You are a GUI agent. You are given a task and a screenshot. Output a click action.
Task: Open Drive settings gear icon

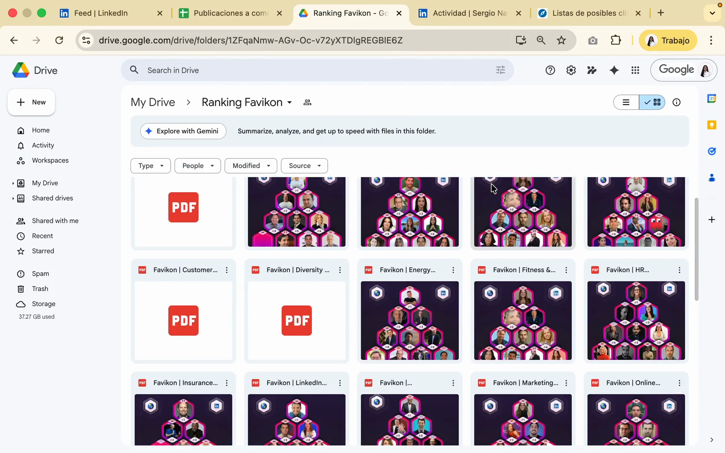point(571,70)
